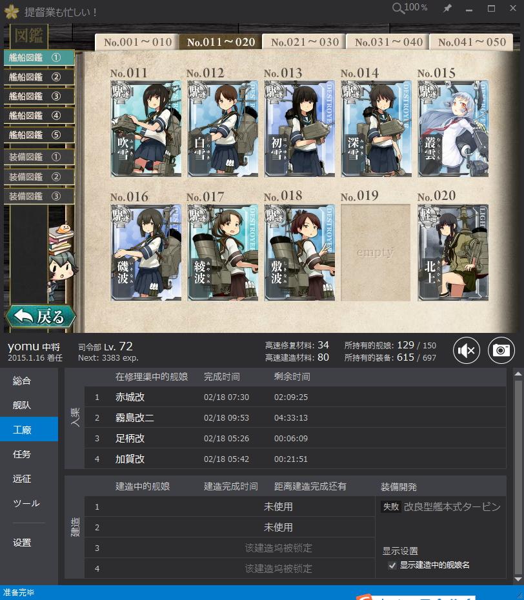The height and width of the screenshot is (600, 524).
Task: Choose 艦船図鑑 ④ in the sidebar
Action: [39, 115]
